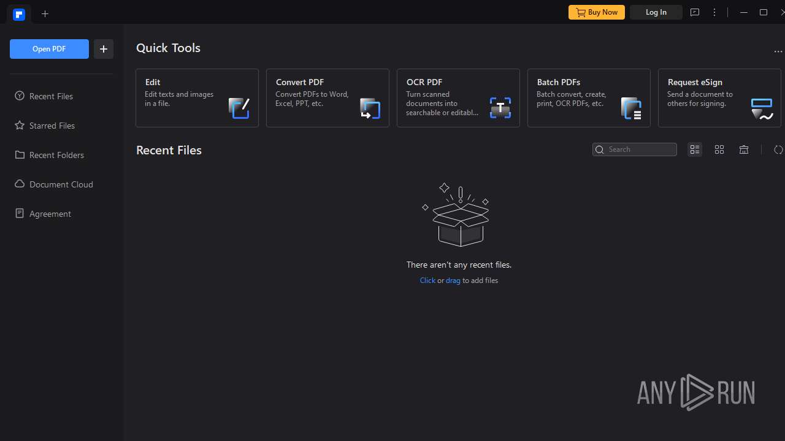785x441 pixels.
Task: Click the search magnifier icon
Action: (600, 149)
